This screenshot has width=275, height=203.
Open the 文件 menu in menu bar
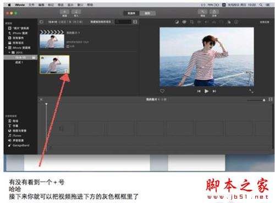click(x=31, y=5)
